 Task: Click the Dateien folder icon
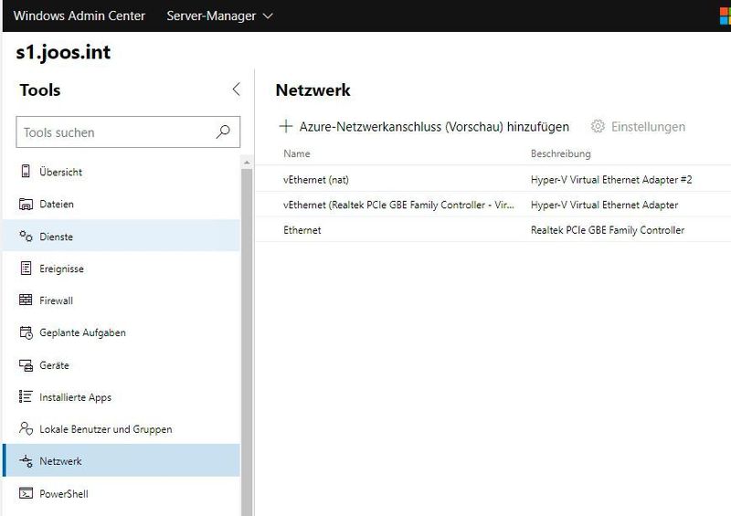[x=26, y=204]
